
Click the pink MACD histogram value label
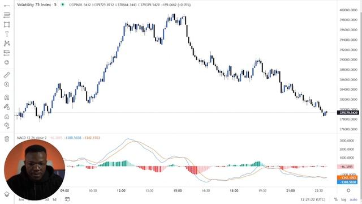tap(346, 167)
